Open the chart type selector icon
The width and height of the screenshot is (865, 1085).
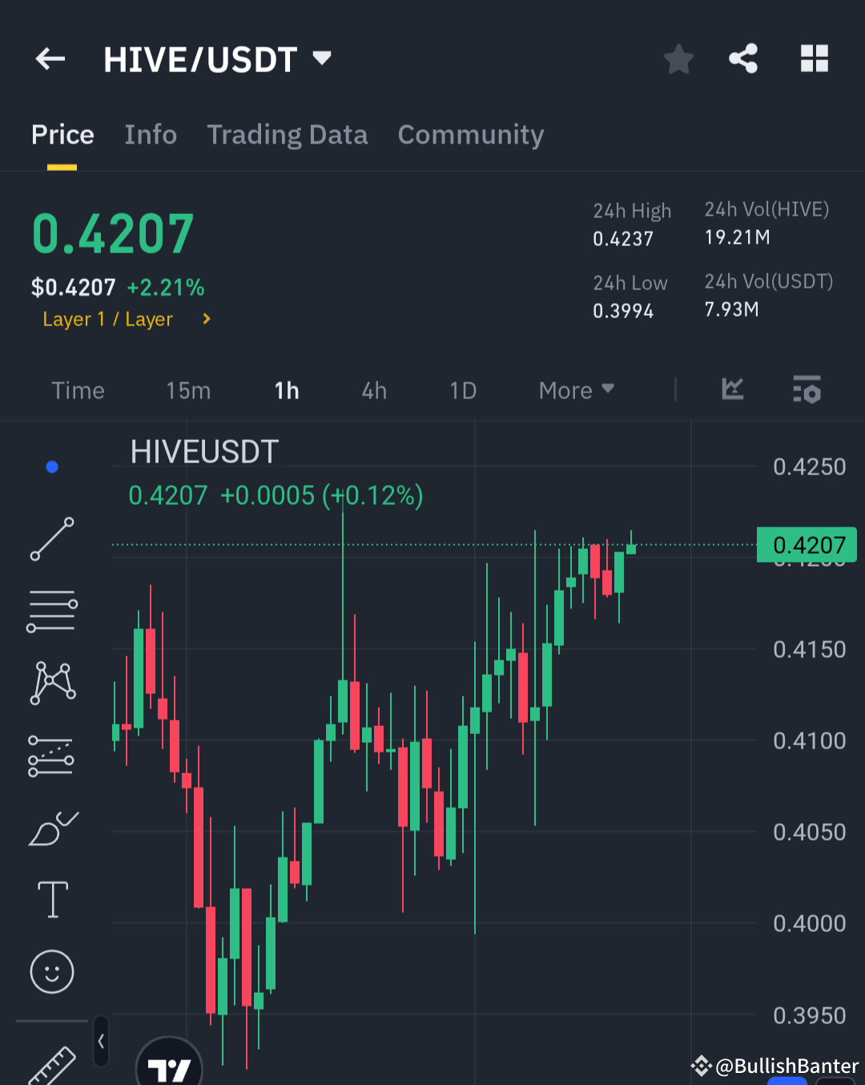pos(733,390)
